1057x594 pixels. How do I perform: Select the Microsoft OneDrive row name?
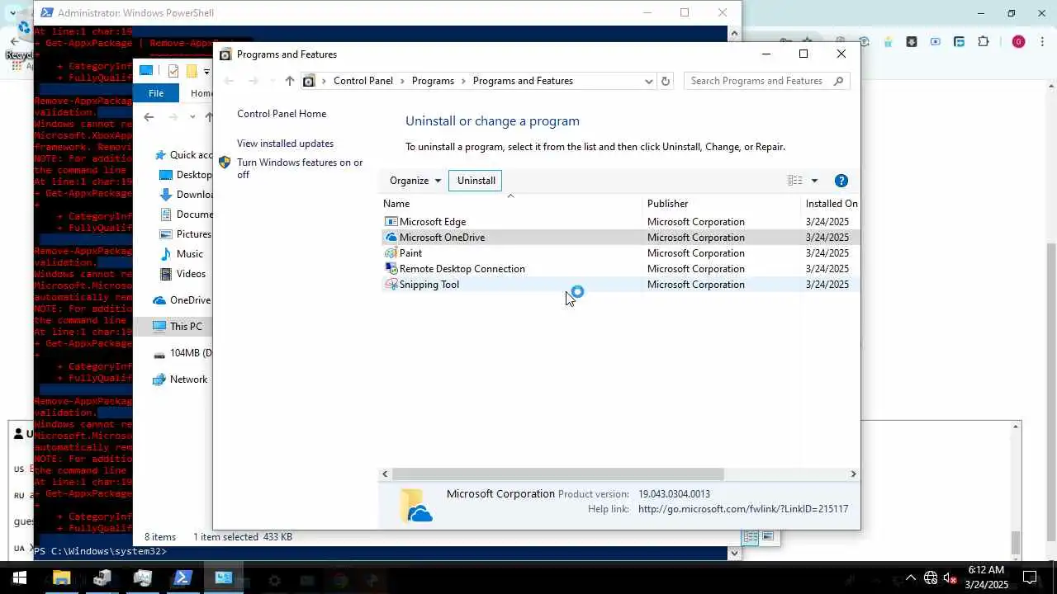(442, 238)
